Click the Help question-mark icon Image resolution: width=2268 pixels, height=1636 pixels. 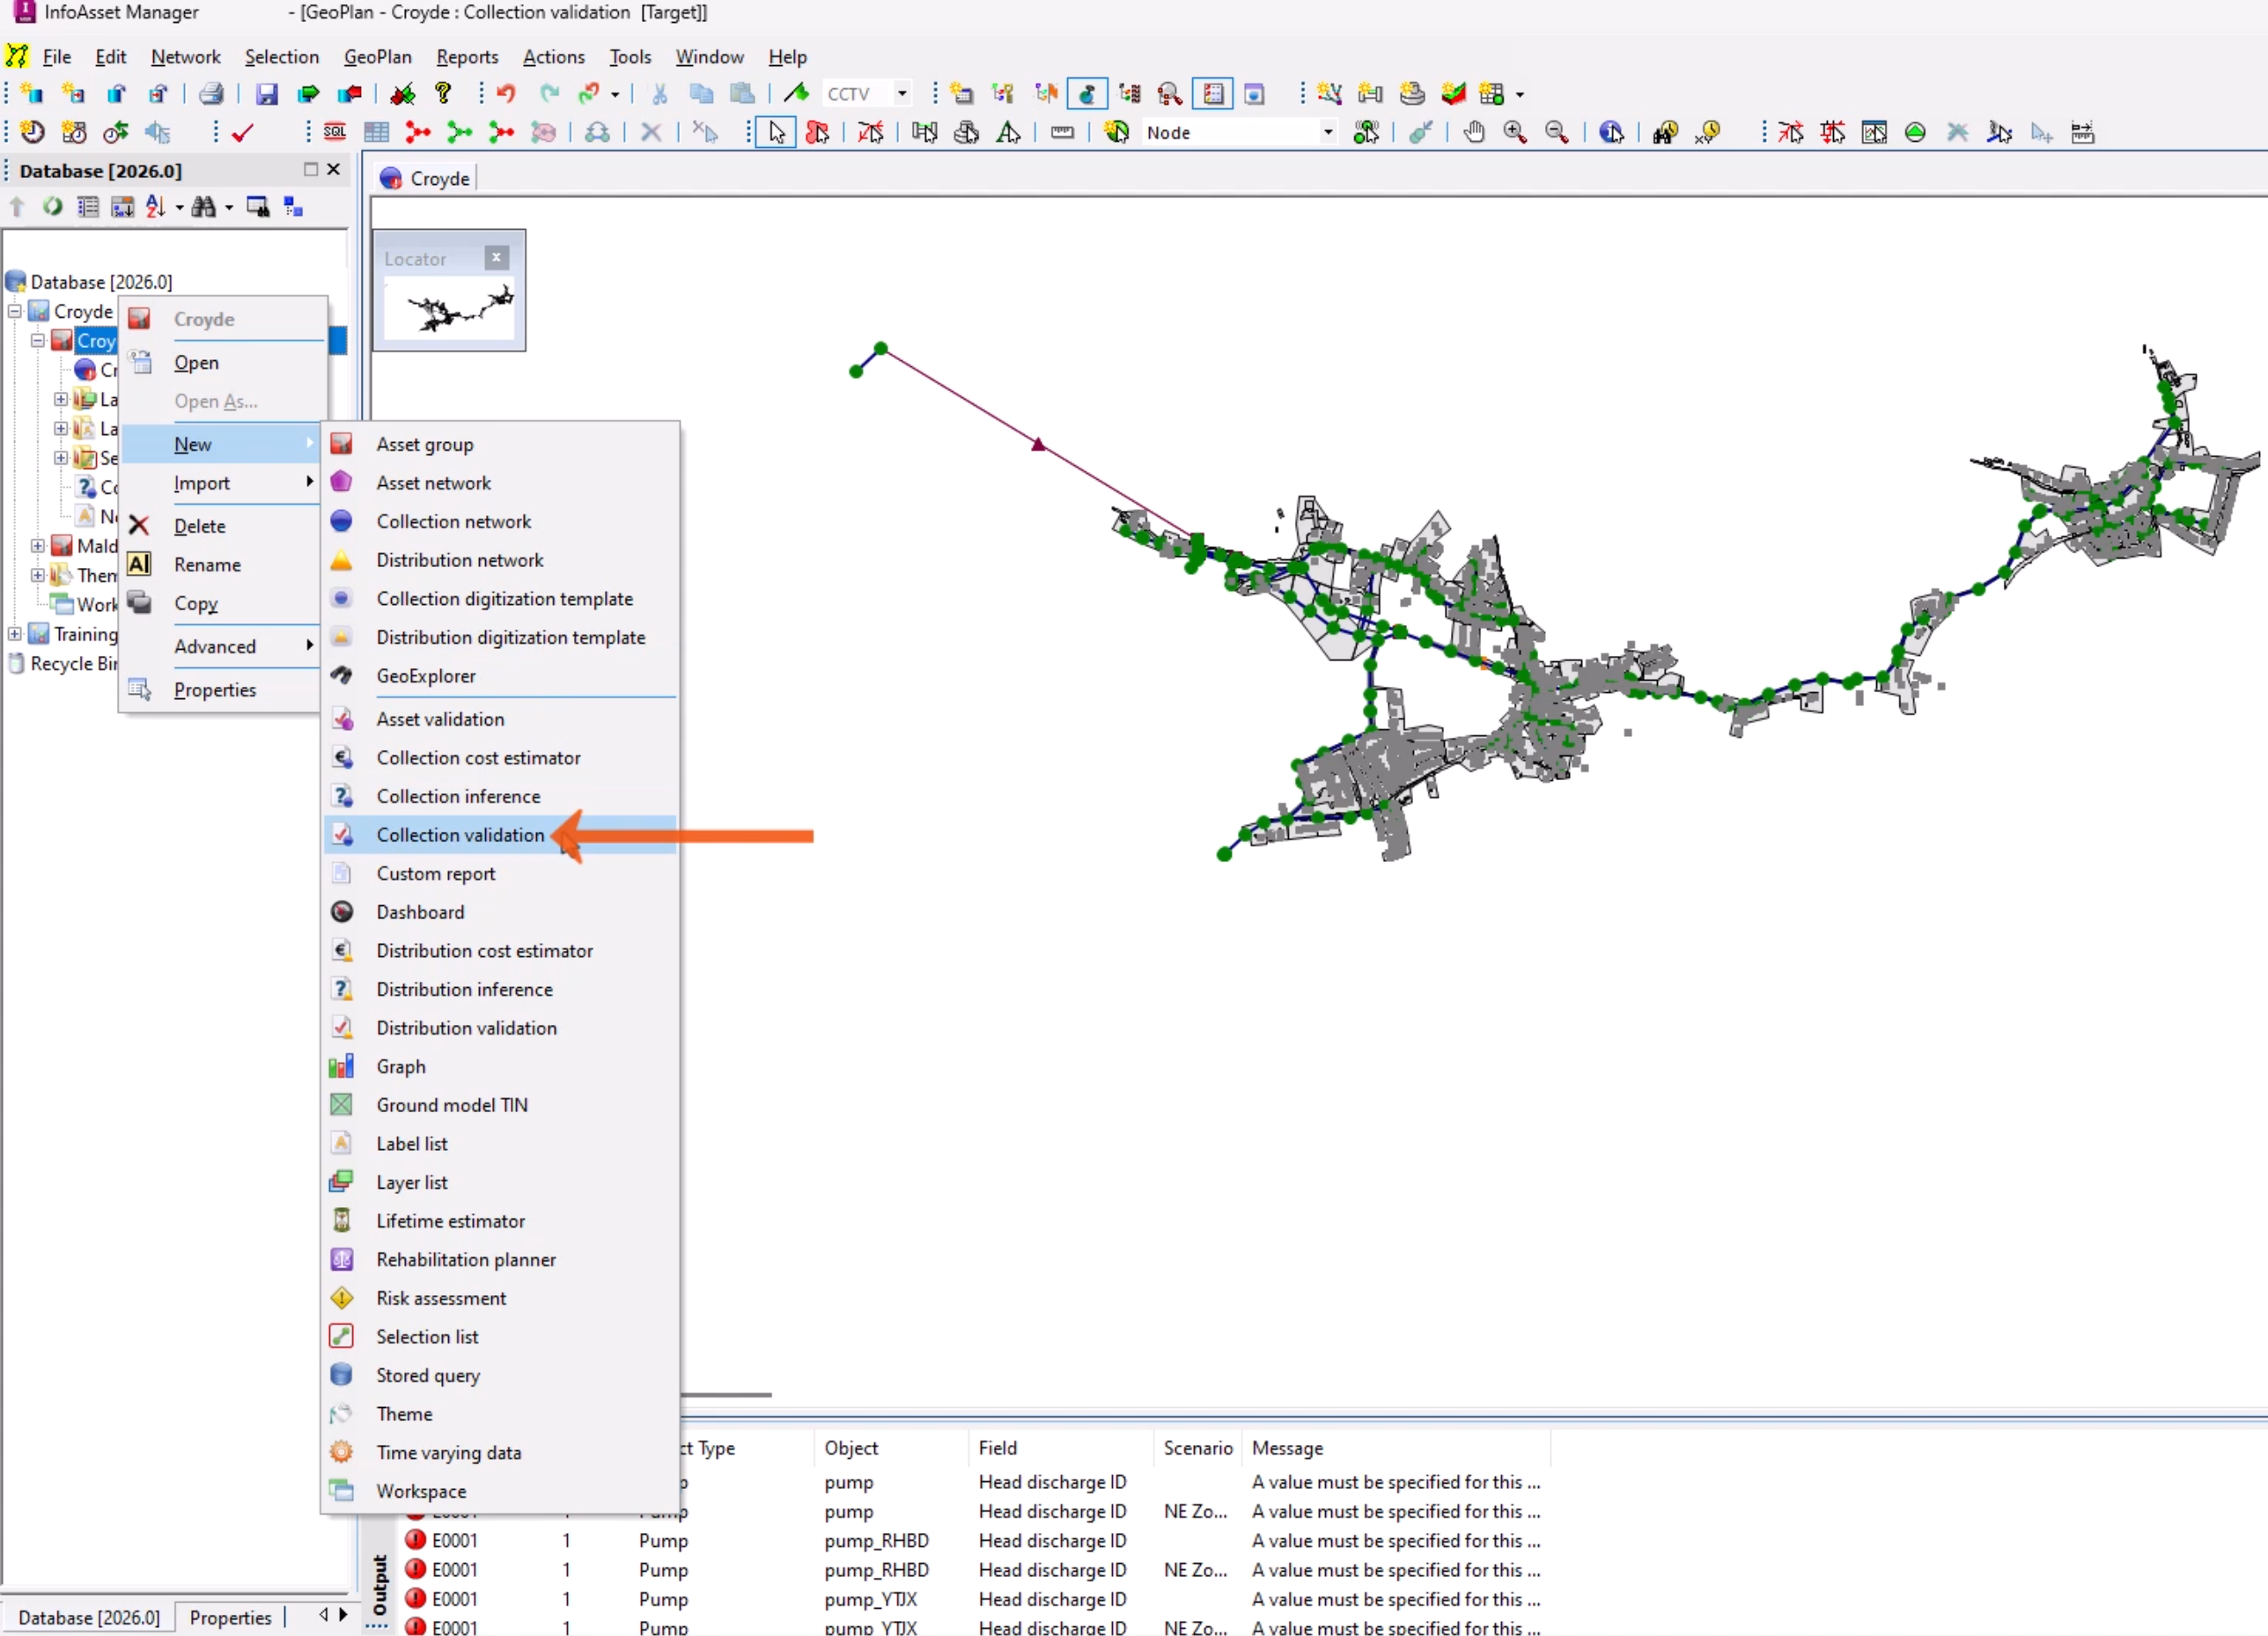coord(443,93)
